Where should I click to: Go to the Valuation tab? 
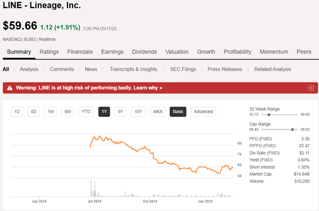[177, 52]
